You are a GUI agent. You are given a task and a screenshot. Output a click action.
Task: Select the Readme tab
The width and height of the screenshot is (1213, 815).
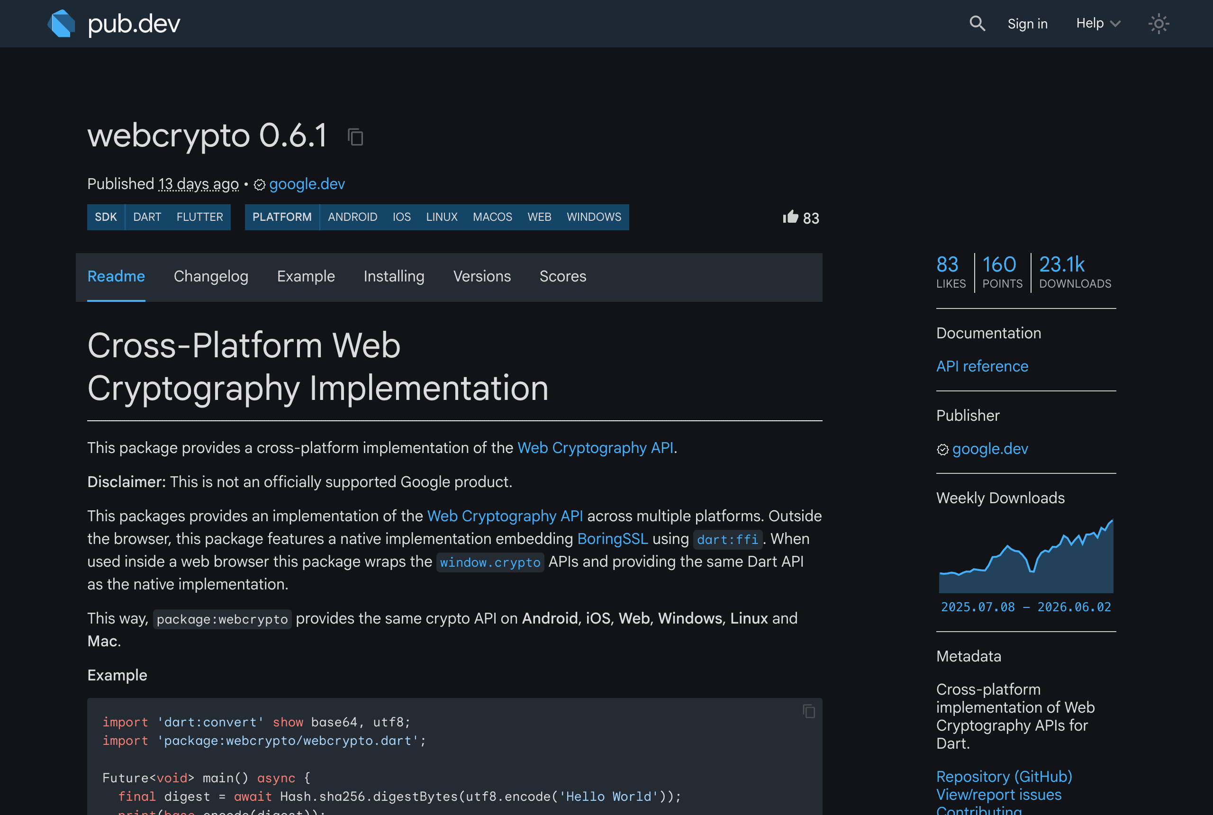pyautogui.click(x=116, y=276)
